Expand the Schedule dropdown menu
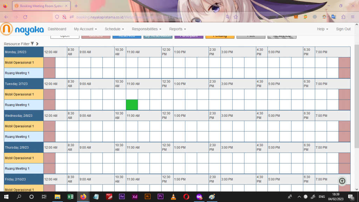This screenshot has height=202, width=359. pyautogui.click(x=114, y=29)
